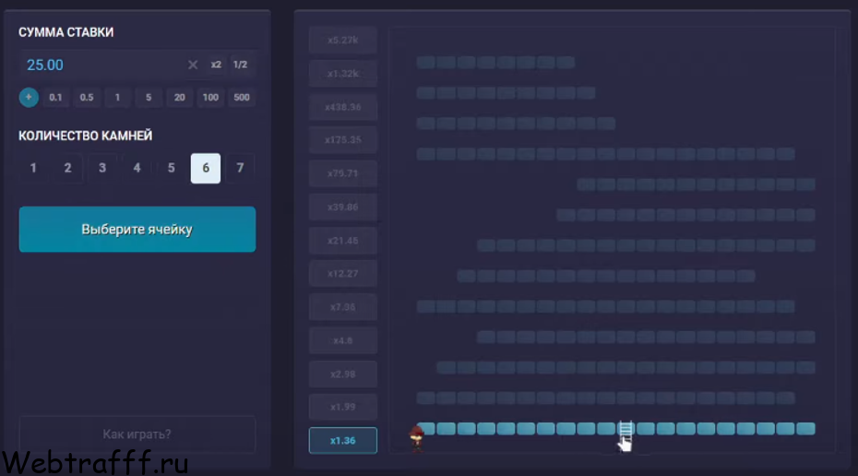The width and height of the screenshot is (858, 476).
Task: Click the x5.27k multiplier label
Action: pyautogui.click(x=343, y=40)
